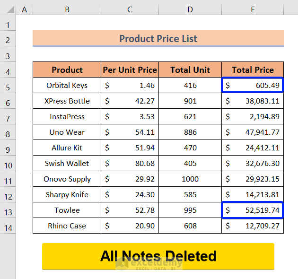This screenshot has width=298, height=279.
Task: Click the Per Unit Price header
Action: coord(130,70)
